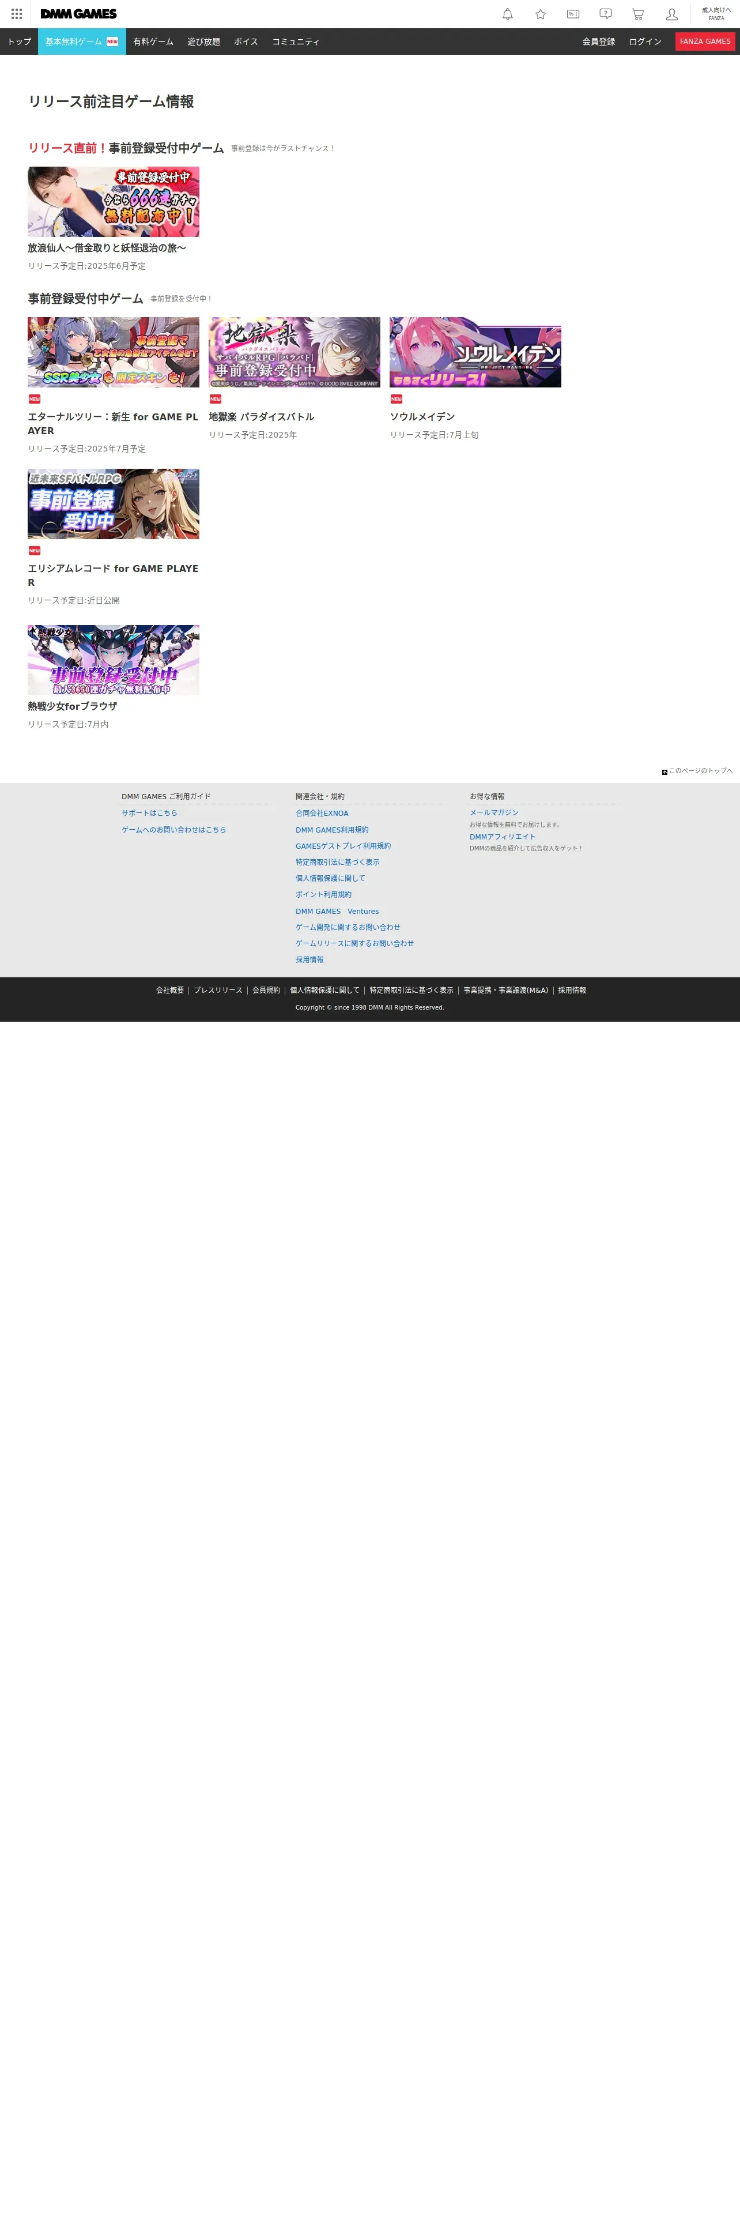Select the 遊び放題 menu item
This screenshot has width=740, height=2221.
[204, 42]
